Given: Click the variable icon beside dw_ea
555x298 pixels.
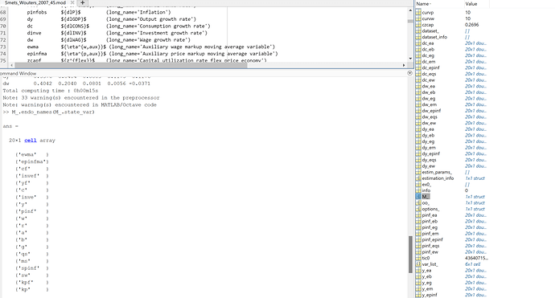Looking at the screenshot, I should tap(418, 86).
